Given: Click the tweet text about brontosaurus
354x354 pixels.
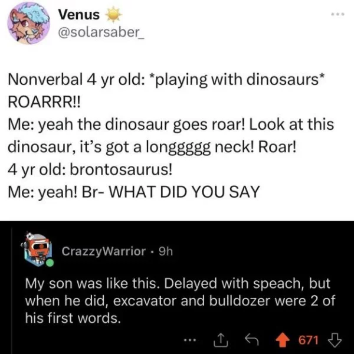Looking at the screenshot, I should click(90, 169).
